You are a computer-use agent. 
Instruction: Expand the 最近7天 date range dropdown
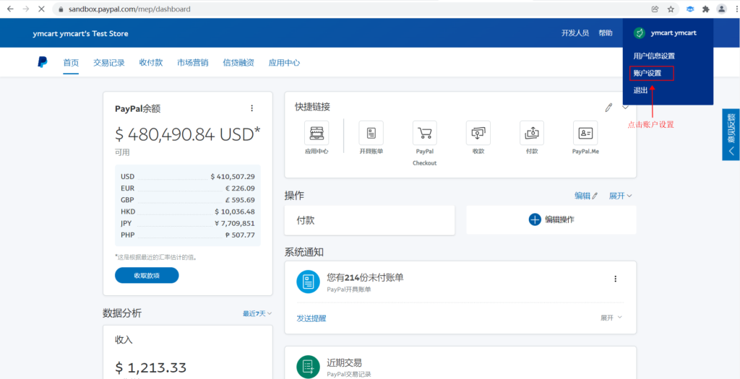[258, 313]
